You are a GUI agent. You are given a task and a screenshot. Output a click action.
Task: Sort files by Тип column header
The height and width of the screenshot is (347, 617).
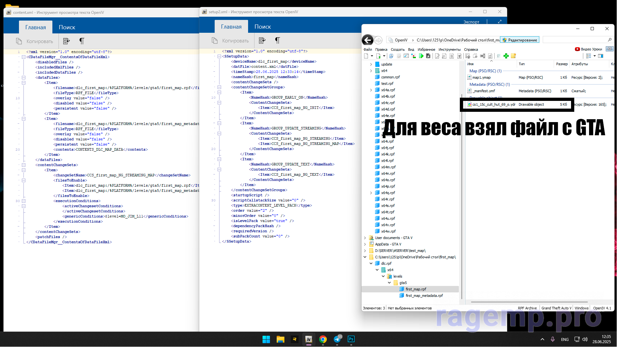point(536,64)
